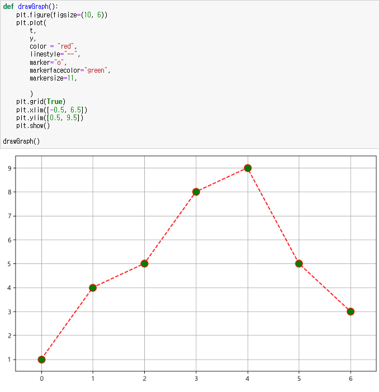Click y-axis tick label '2'
Image resolution: width=379 pixels, height=392 pixels.
10,336
